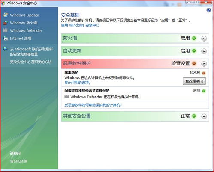
Task: Click the globe icon beside Microsoft 联机 link
Action: (6, 49)
